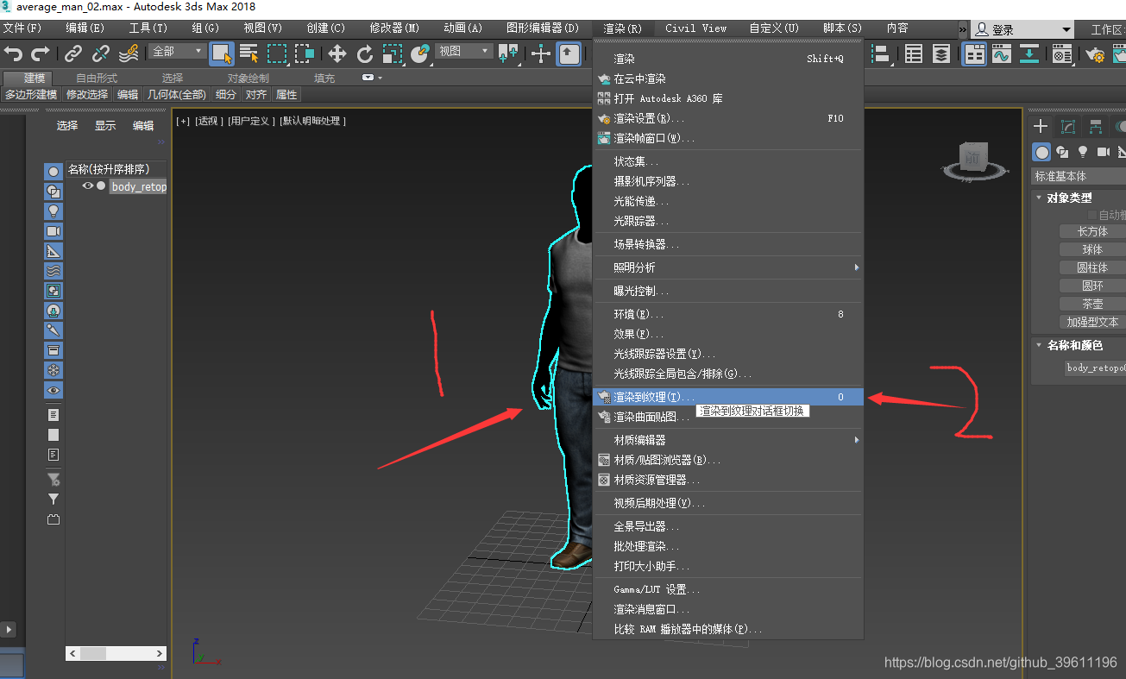The width and height of the screenshot is (1126, 679).
Task: Open the 视图 reference coordinate dropdown
Action: coord(463,52)
